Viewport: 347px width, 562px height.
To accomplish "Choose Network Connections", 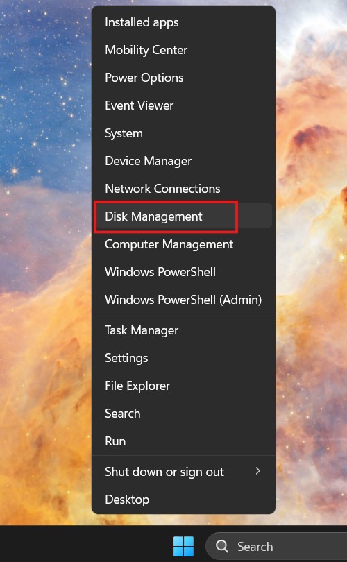I will pos(183,189).
